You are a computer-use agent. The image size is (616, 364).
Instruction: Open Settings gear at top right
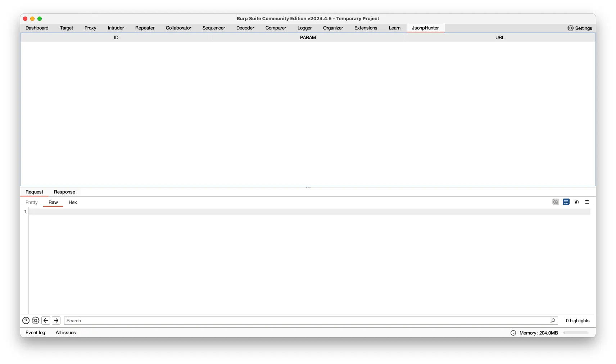tap(579, 28)
